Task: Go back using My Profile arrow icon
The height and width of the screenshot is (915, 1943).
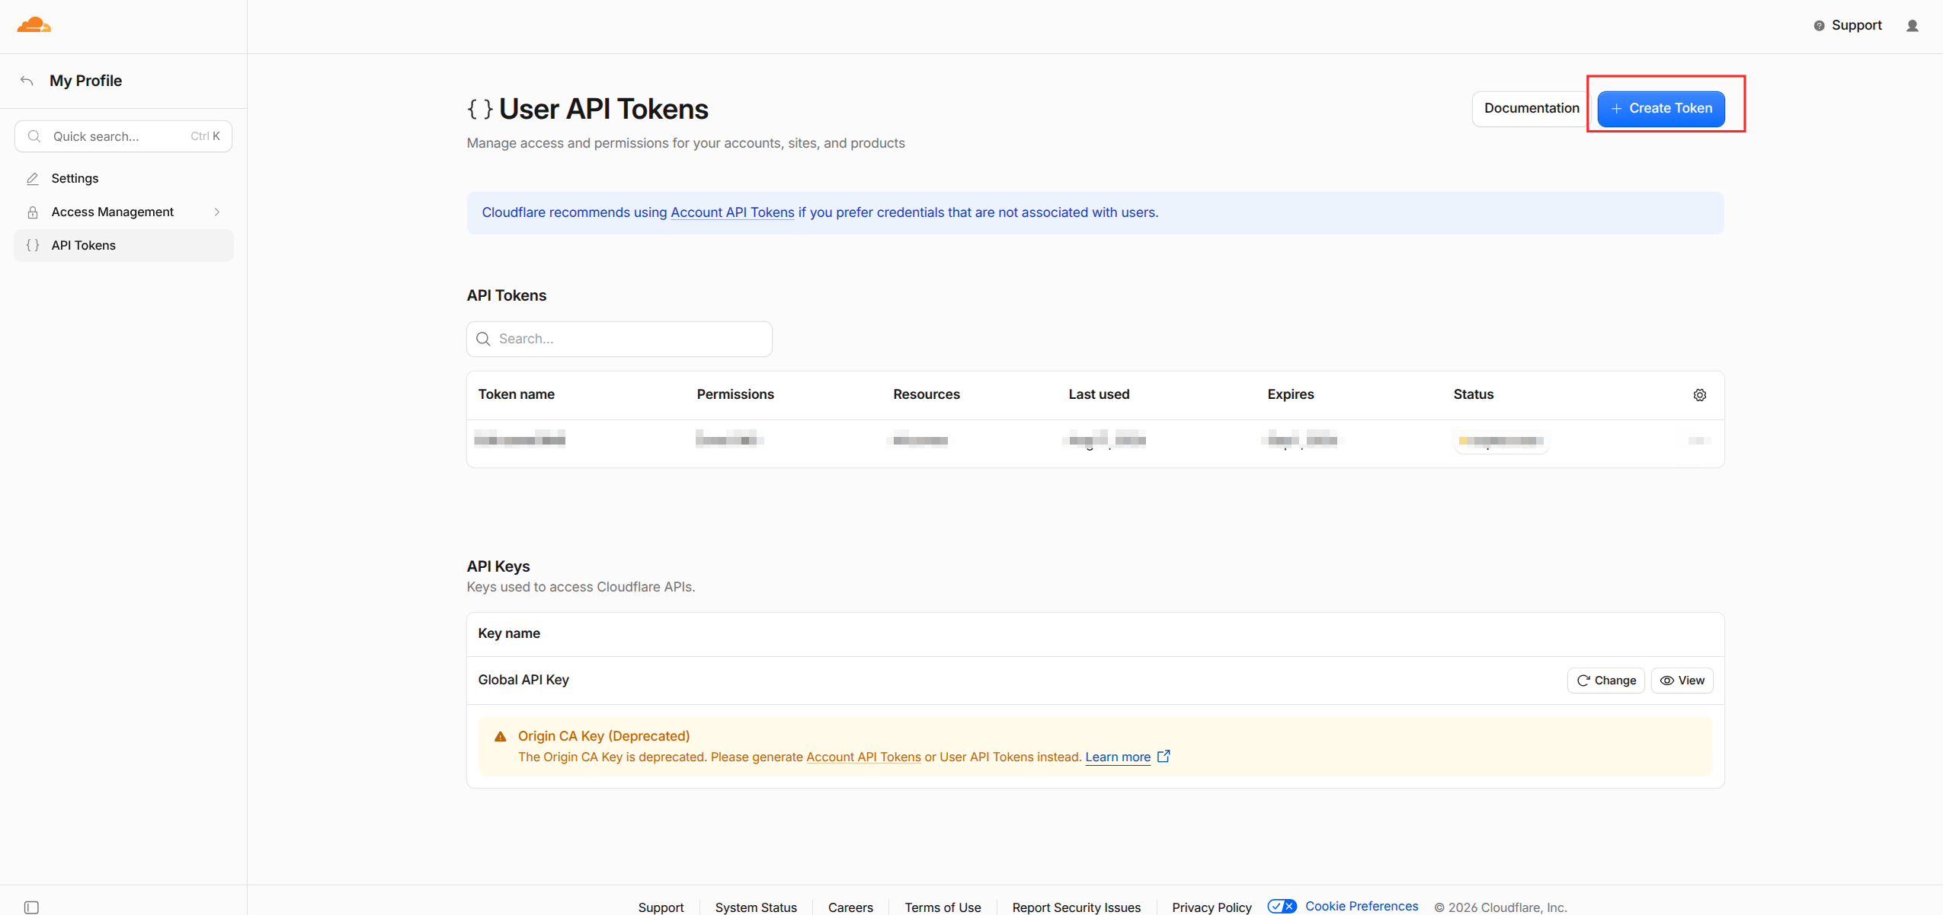Action: (27, 81)
